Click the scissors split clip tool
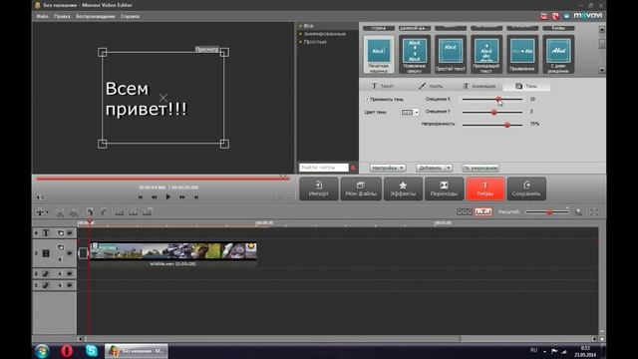 (60, 212)
